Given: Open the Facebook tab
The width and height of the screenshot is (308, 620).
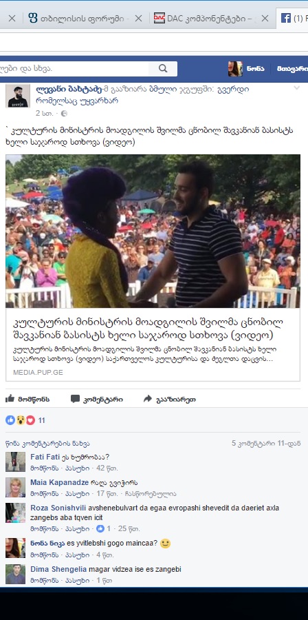Looking at the screenshot, I should [x=292, y=18].
